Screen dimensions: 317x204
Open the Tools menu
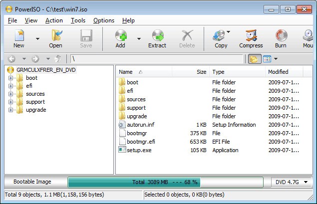coord(78,20)
